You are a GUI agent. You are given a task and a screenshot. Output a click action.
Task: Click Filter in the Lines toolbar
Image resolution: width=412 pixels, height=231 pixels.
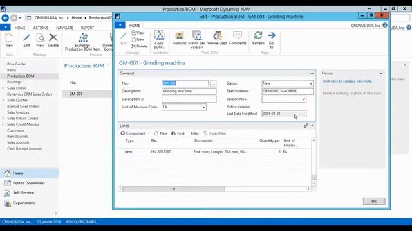point(194,133)
